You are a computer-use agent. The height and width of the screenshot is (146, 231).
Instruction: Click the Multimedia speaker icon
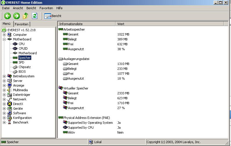pyautogui.click(x=9, y=90)
